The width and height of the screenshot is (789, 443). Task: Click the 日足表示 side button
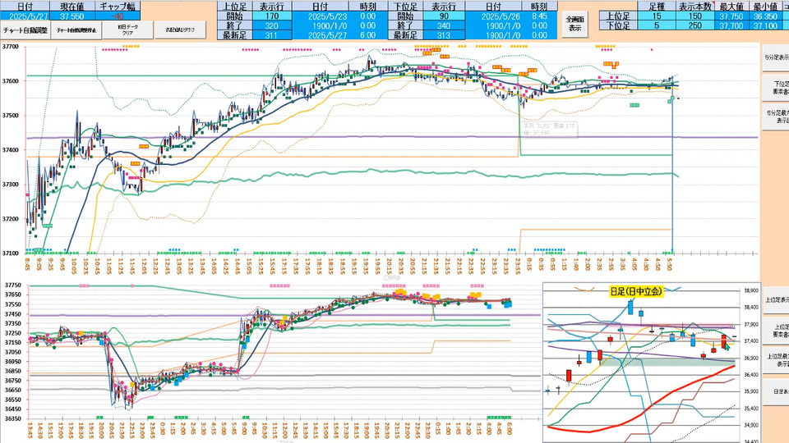[775, 390]
